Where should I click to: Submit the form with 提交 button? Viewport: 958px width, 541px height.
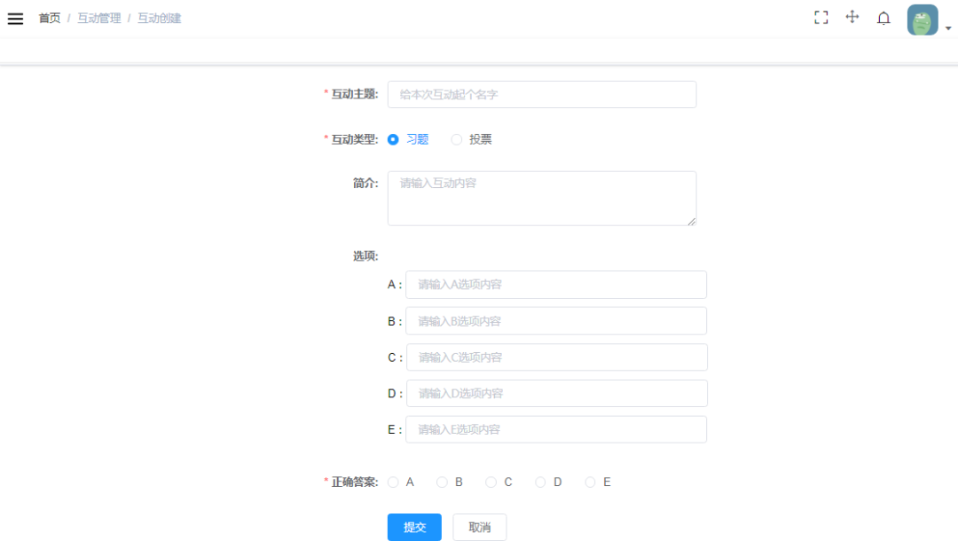pyautogui.click(x=414, y=527)
